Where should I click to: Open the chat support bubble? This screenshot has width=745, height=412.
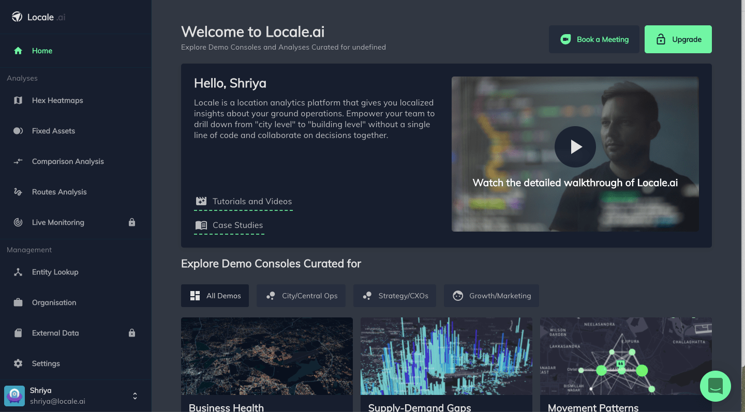point(716,386)
